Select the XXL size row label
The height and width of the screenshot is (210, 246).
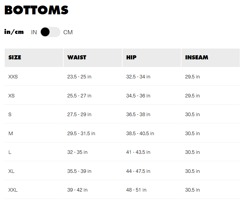click(13, 190)
